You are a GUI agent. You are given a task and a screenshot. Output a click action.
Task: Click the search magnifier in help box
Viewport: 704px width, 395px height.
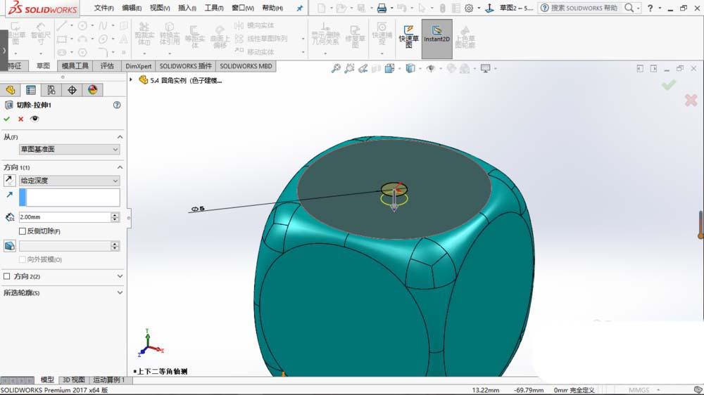629,8
